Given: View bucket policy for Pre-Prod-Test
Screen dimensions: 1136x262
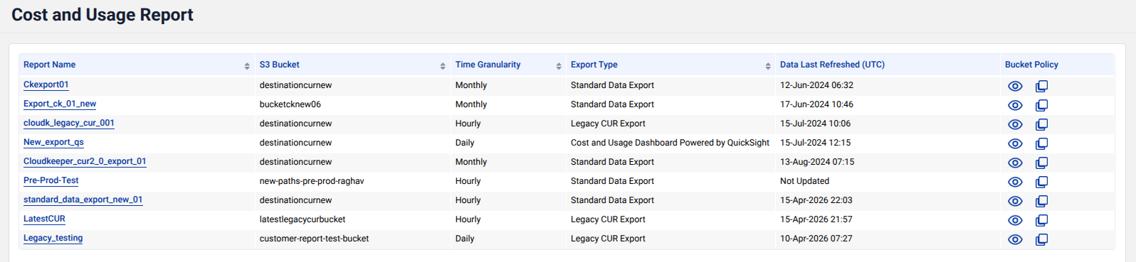Looking at the screenshot, I should point(1015,182).
